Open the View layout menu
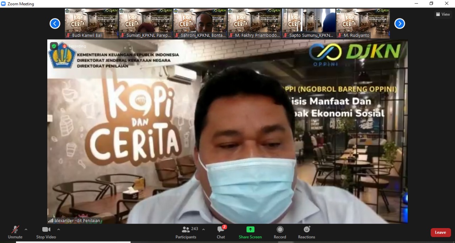 (443, 14)
